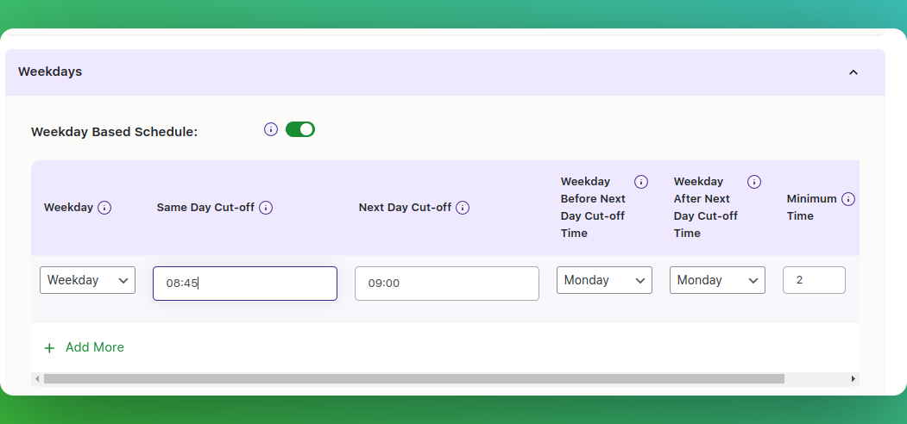Image resolution: width=907 pixels, height=424 pixels.
Task: Open the Weekday dropdown in the first row
Action: pos(87,280)
